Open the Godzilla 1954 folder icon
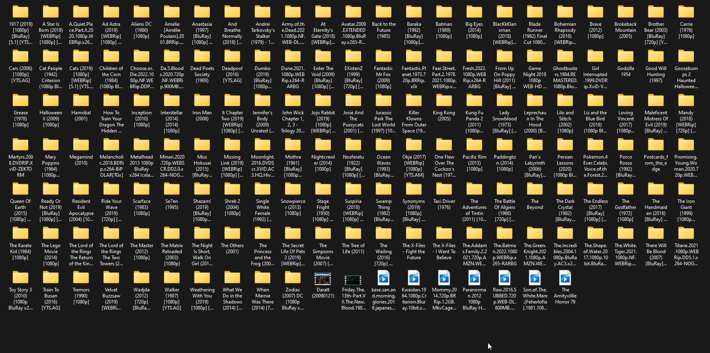The height and width of the screenshot is (353, 710). 626,56
